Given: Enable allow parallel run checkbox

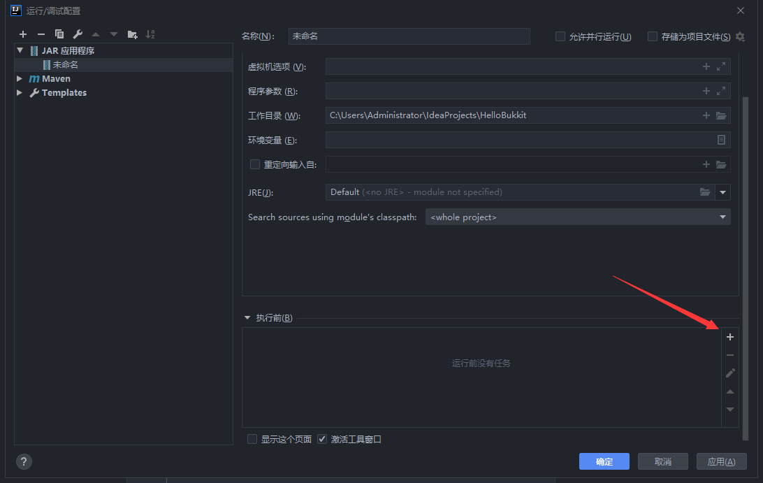Looking at the screenshot, I should pos(560,36).
